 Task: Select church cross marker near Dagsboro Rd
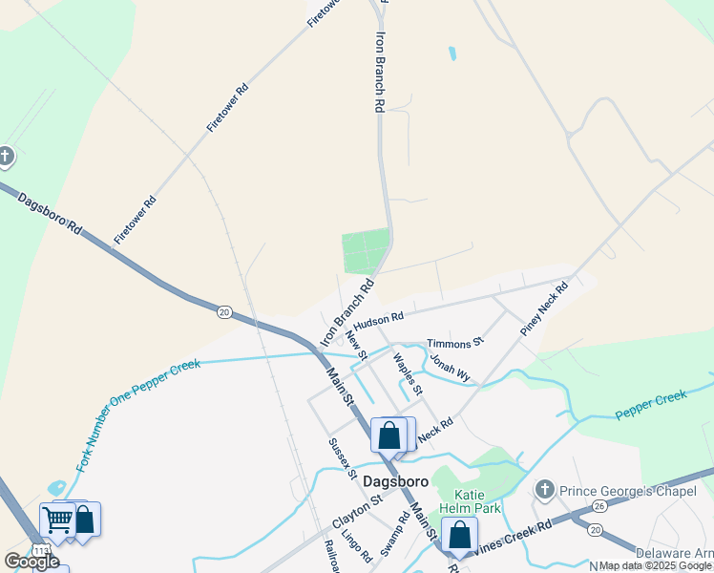point(6,158)
